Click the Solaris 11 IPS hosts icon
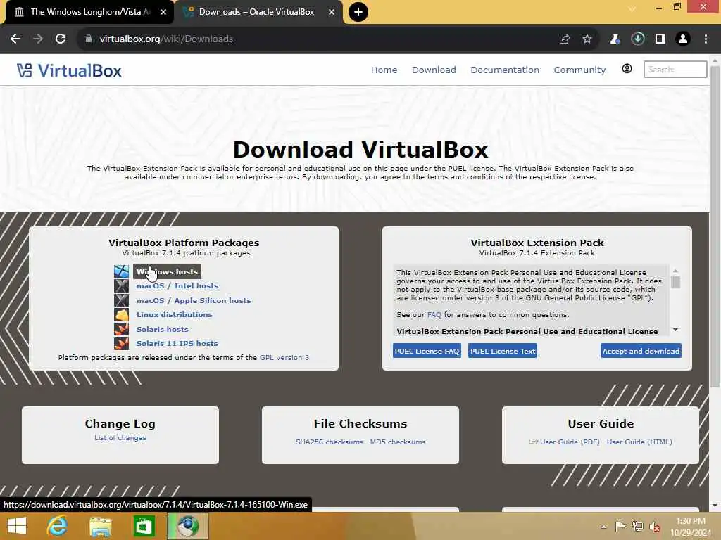 pos(121,343)
